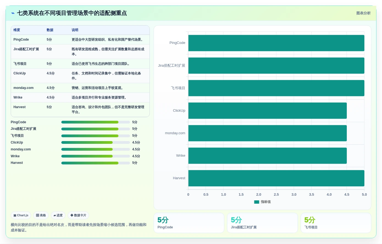Screen dimensions: 382x244
Task: Click the 飞书项目 bar in the chart
Action: pos(276,88)
